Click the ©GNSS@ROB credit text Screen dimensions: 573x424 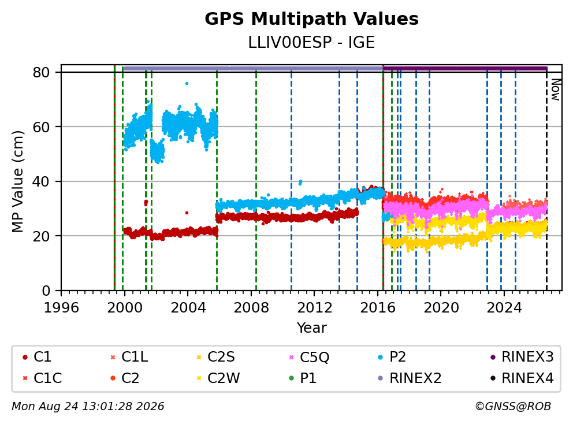pyautogui.click(x=513, y=406)
